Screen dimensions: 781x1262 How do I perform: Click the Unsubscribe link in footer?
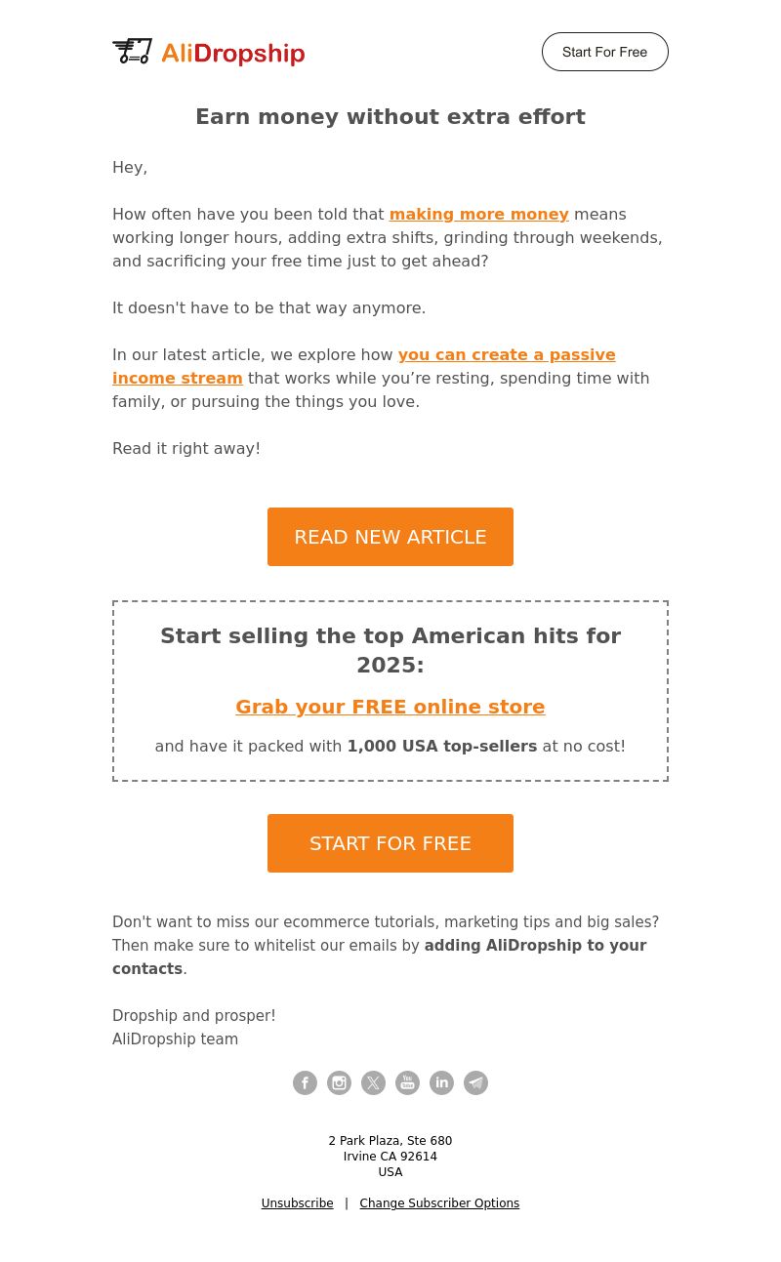click(x=297, y=1203)
